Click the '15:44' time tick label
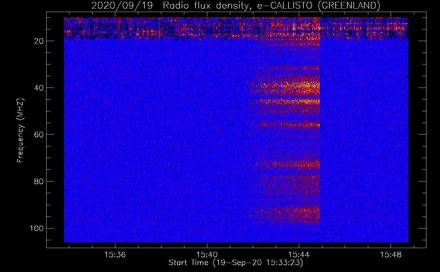 tap(299, 255)
